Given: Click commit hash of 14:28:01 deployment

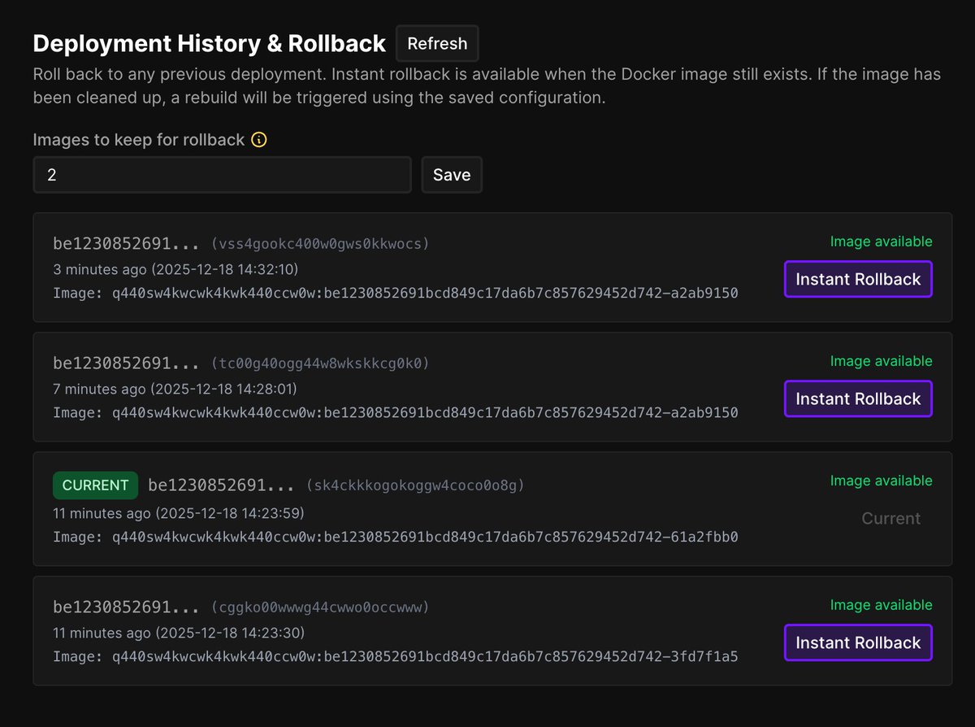Looking at the screenshot, I should [x=127, y=363].
